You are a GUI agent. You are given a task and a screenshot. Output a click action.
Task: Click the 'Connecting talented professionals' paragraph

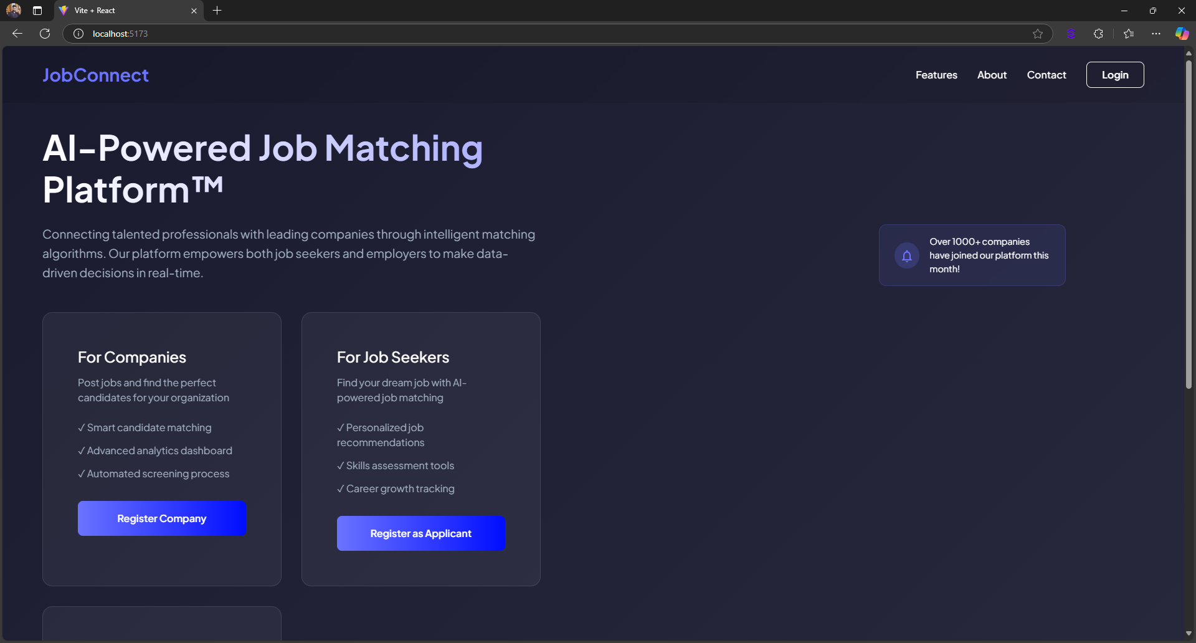289,254
